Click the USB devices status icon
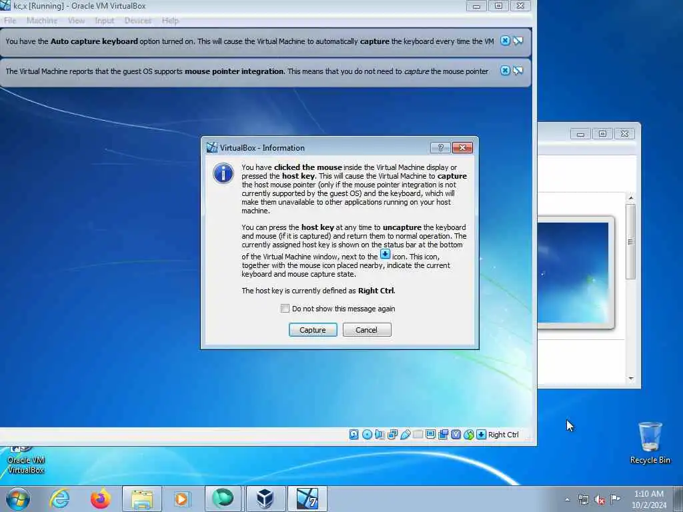 tap(405, 435)
